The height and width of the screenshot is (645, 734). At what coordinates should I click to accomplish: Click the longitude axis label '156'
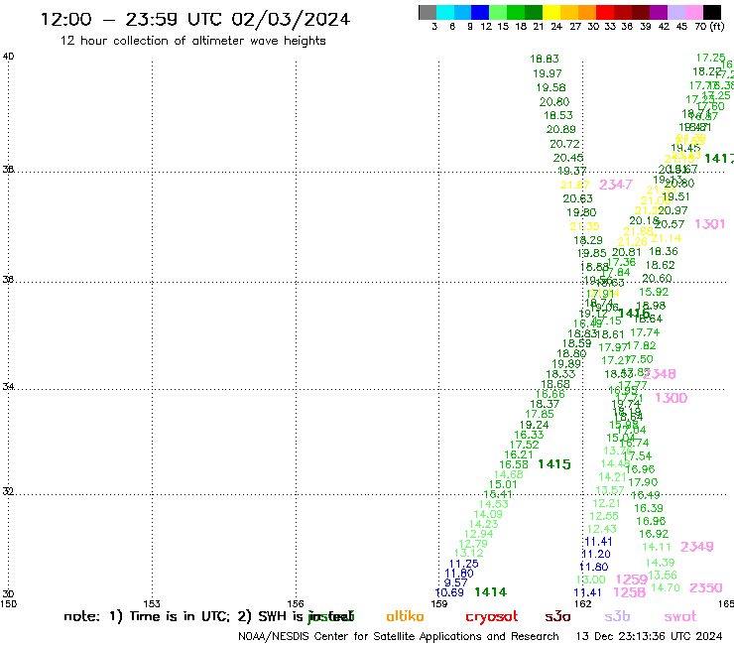coord(296,603)
